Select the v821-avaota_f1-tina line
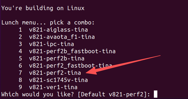Screen dimensions: 188x99 62,37
